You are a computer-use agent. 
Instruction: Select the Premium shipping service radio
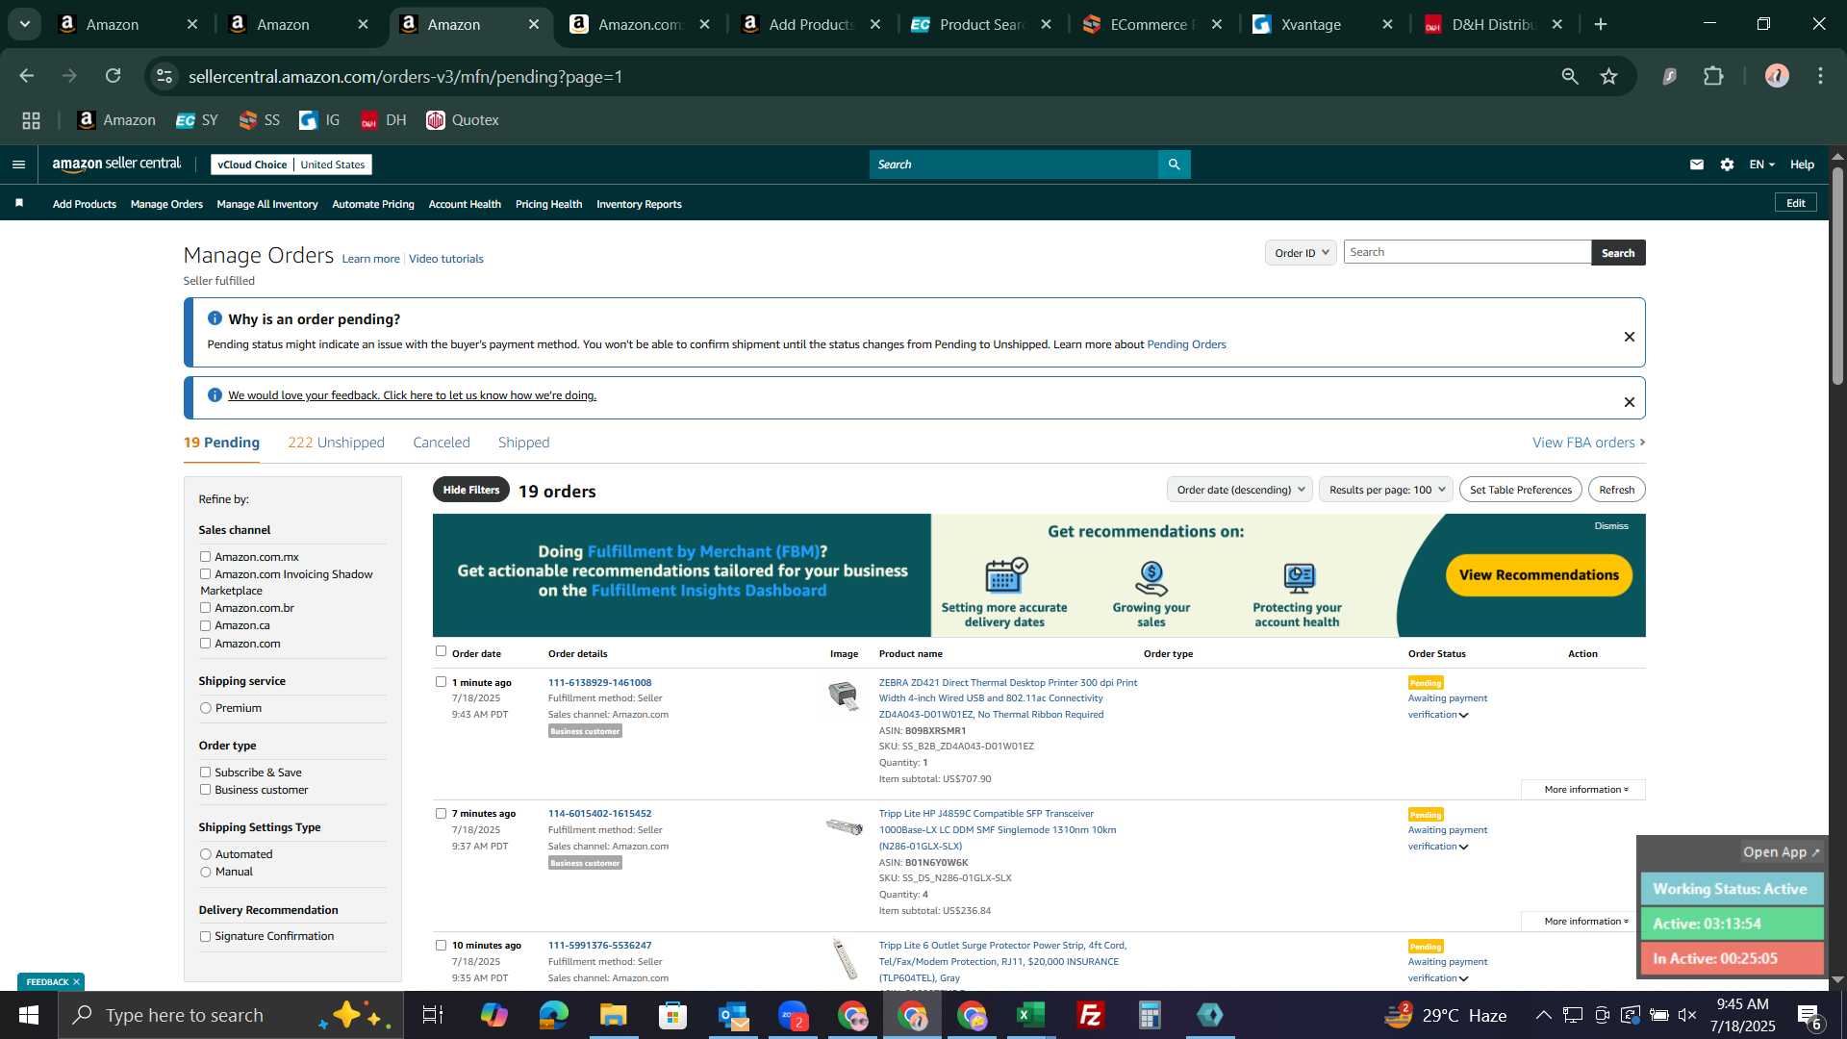pyautogui.click(x=205, y=708)
